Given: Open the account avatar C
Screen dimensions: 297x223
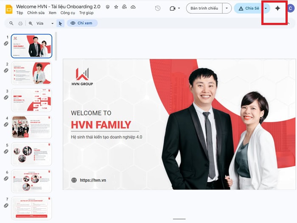Looking at the screenshot, I should pos(290,8).
